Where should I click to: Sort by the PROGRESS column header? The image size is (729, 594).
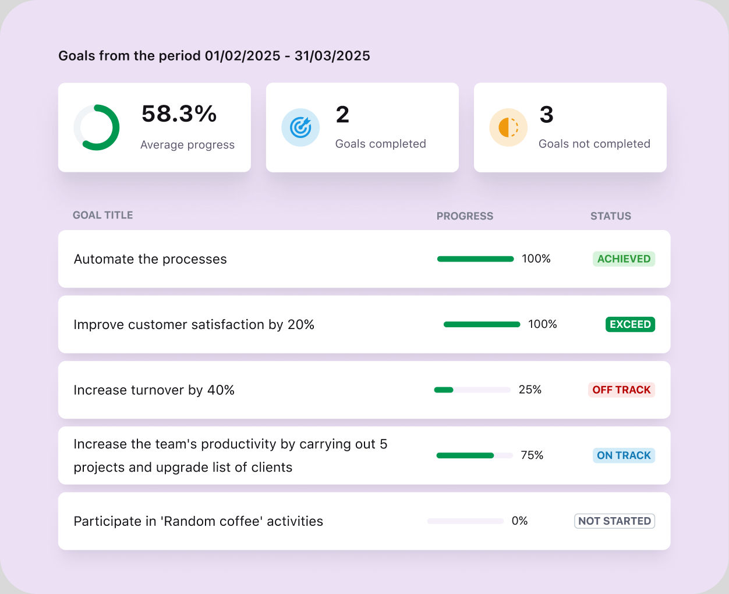[x=465, y=216]
